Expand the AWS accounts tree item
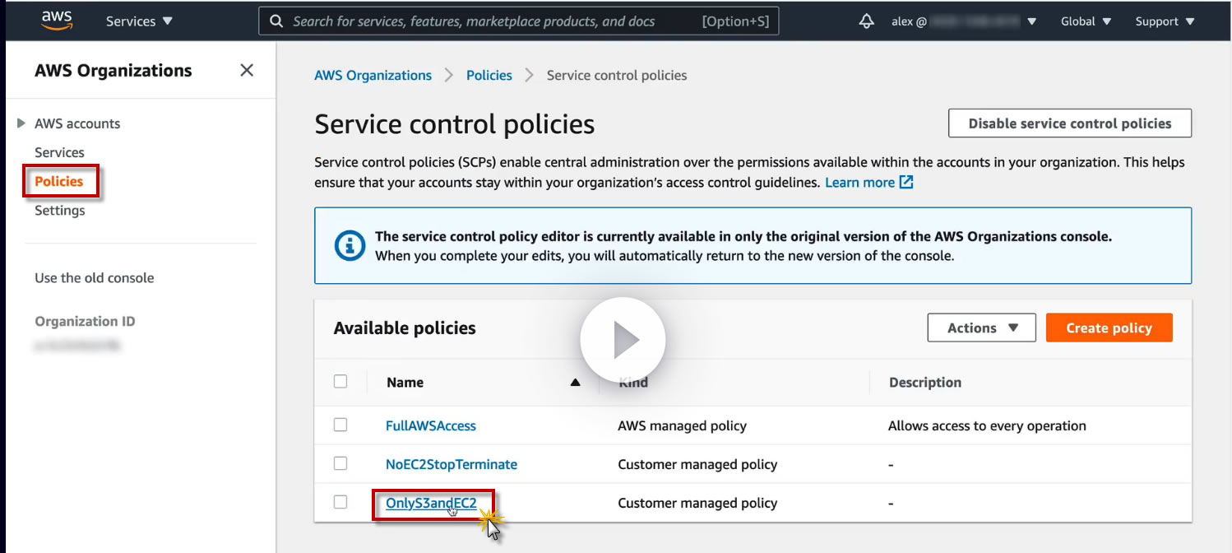 pos(21,123)
